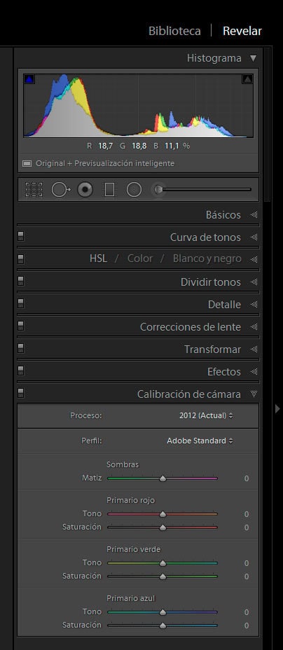
Task: Toggle highlight clipping indicator in histogram
Action: tap(247, 78)
